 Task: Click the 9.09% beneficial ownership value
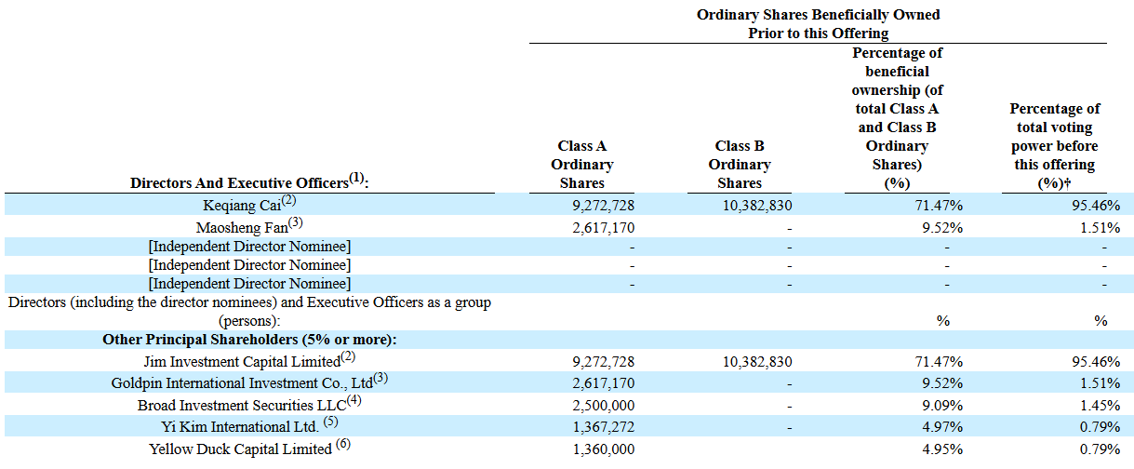[x=940, y=406]
